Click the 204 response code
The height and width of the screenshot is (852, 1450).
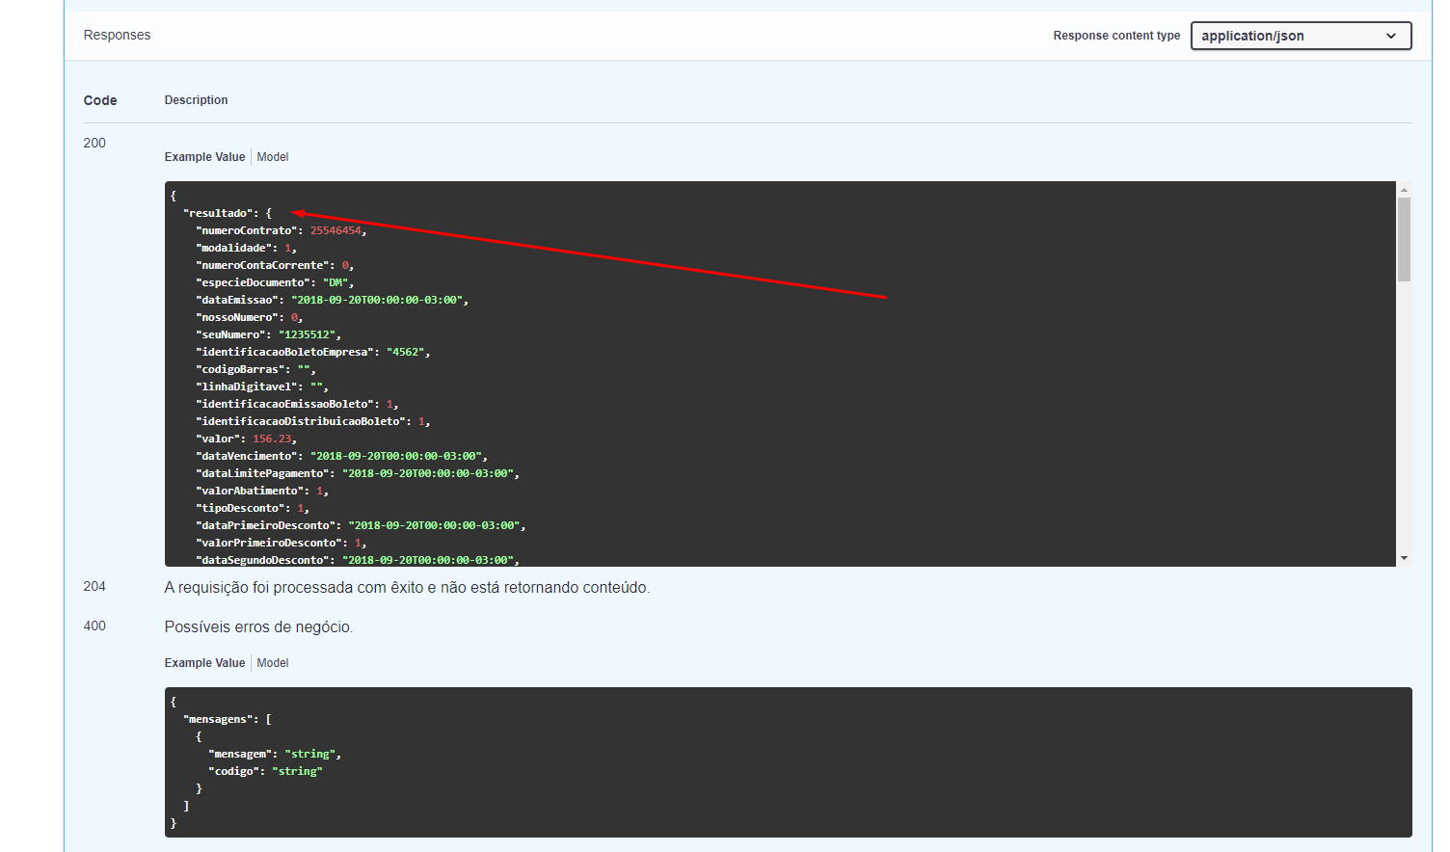(x=94, y=586)
